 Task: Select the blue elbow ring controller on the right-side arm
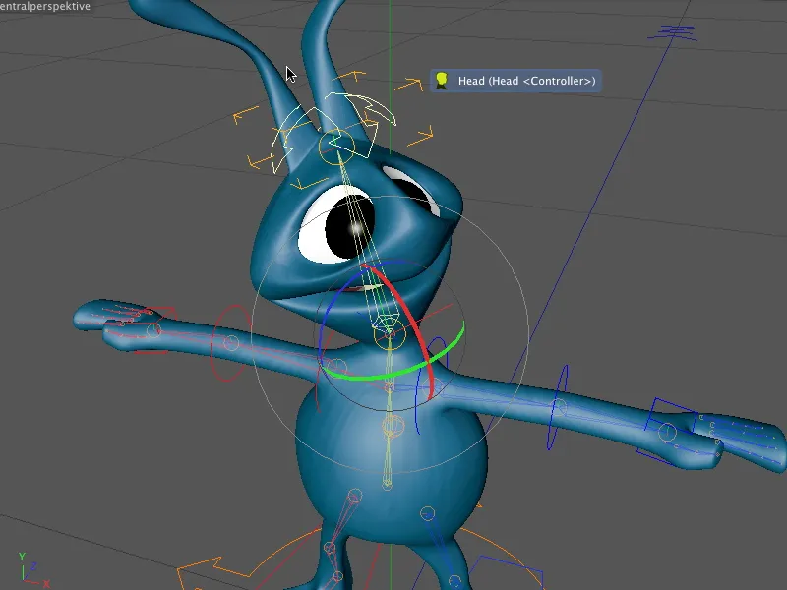558,407
